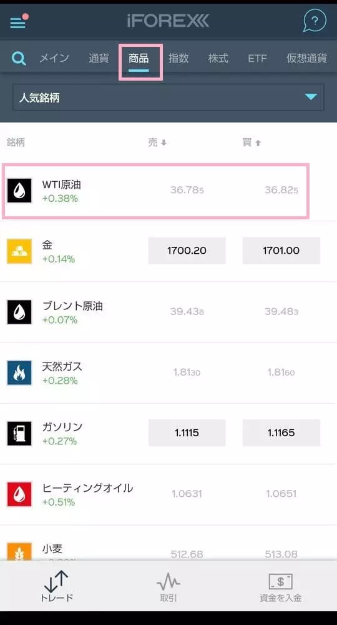Viewport: 337px width, 625px height.
Task: Switch to the 通貨 tab
Action: pos(98,58)
